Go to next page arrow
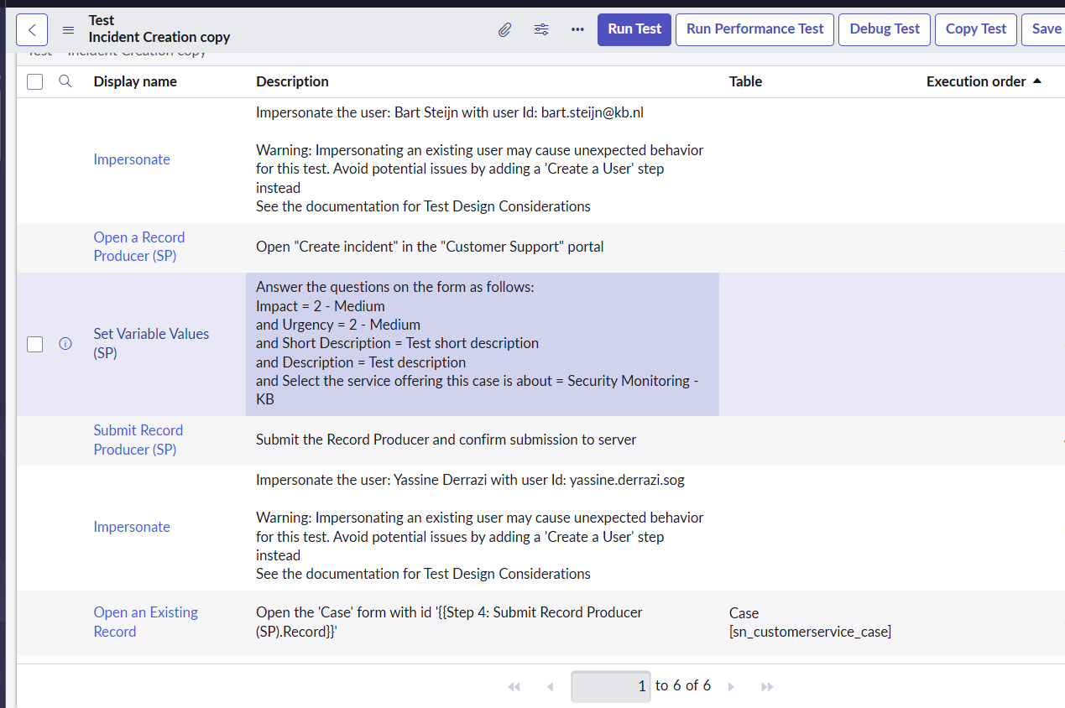Viewport: 1065px width, 708px height. 731,687
